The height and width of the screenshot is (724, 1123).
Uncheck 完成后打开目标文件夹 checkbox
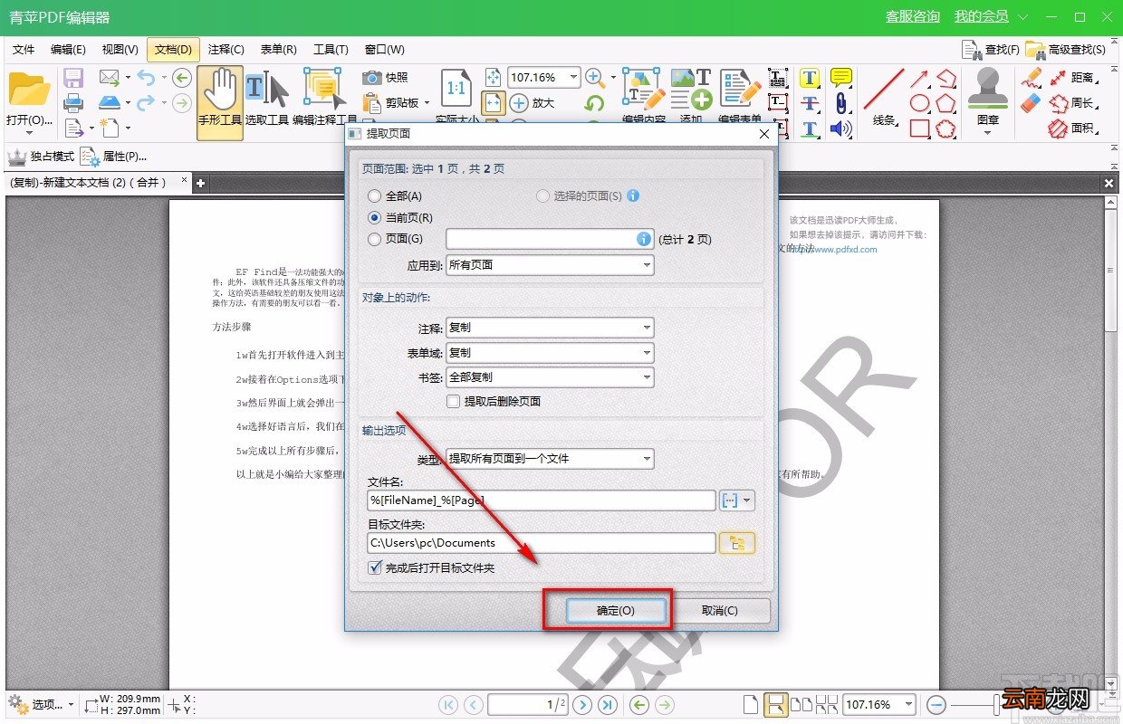[375, 567]
